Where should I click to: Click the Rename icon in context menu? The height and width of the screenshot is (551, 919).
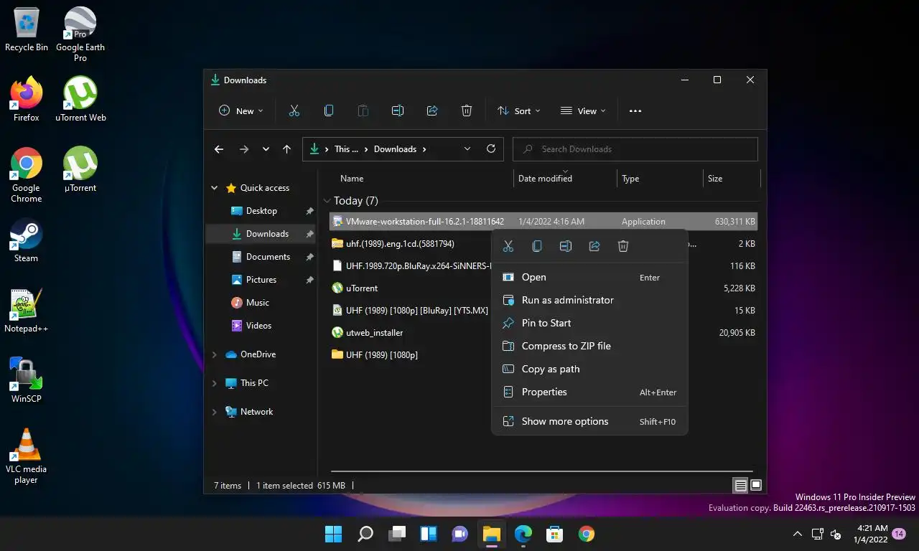pyautogui.click(x=566, y=246)
